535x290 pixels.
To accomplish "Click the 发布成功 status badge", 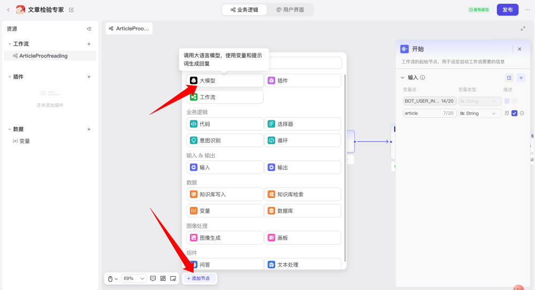I will pos(479,10).
